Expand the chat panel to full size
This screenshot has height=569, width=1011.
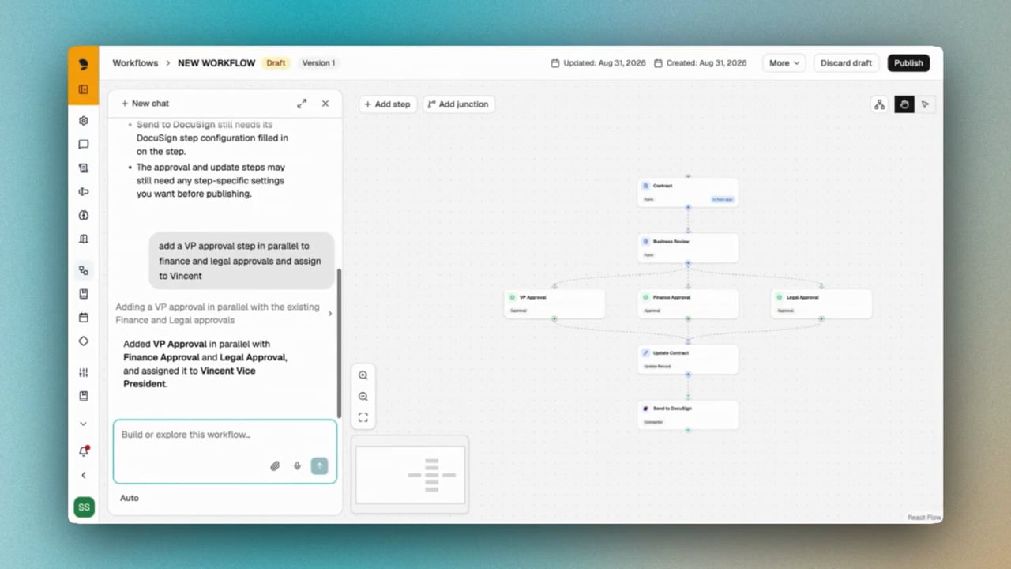pos(302,104)
